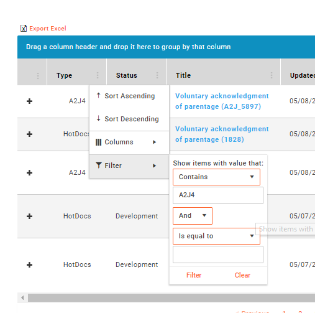Click the A2J4 filter value field
The height and width of the screenshot is (313, 315).
tap(218, 195)
